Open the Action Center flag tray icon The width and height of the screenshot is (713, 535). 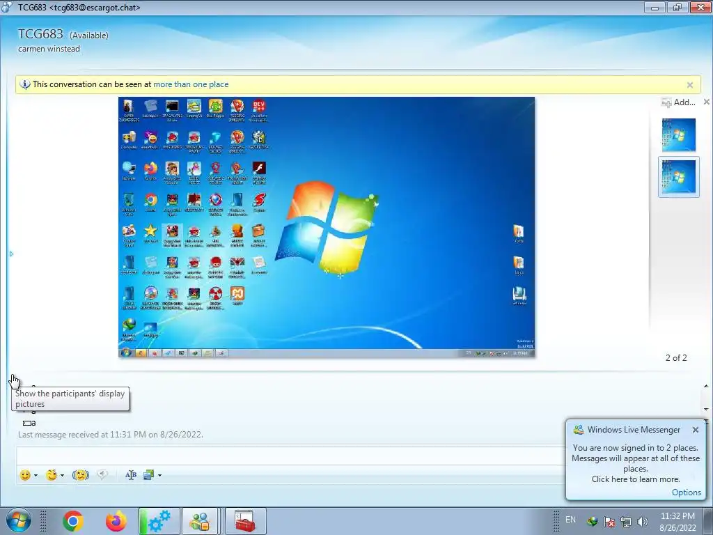[609, 521]
